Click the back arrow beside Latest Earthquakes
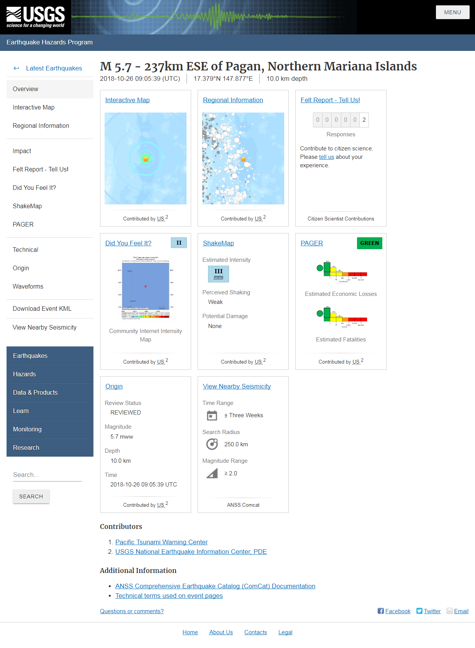Viewport: 475px width, 648px height. [16, 68]
